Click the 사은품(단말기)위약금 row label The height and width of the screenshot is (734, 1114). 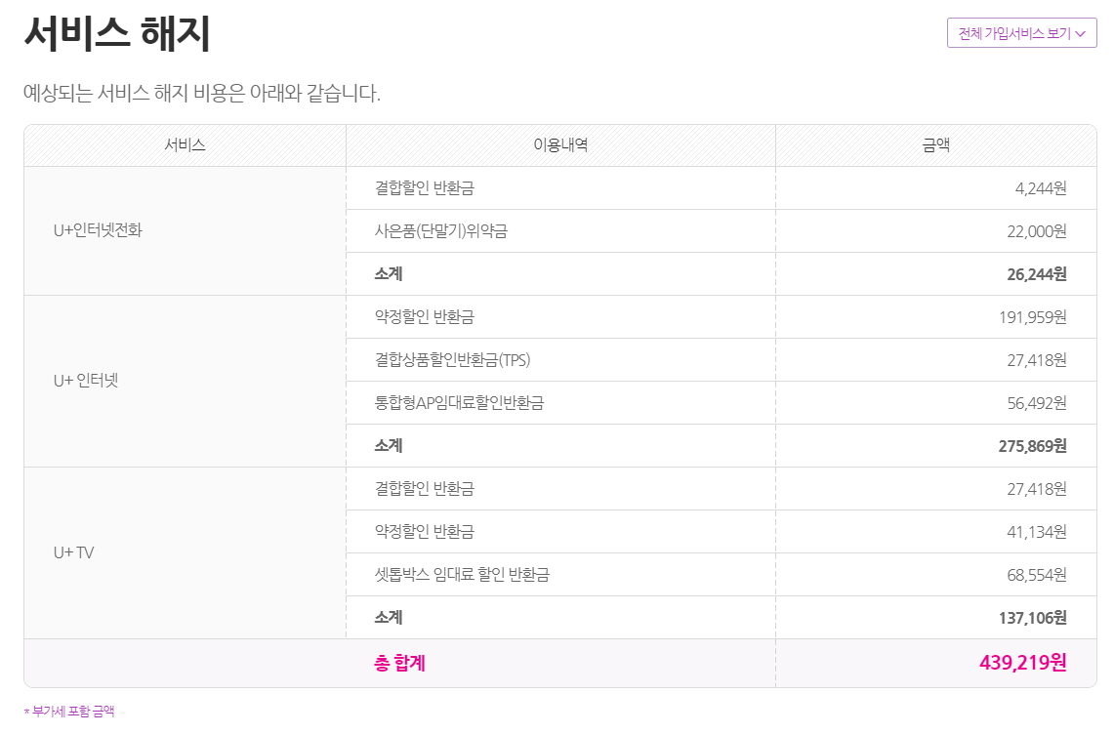[x=440, y=231]
